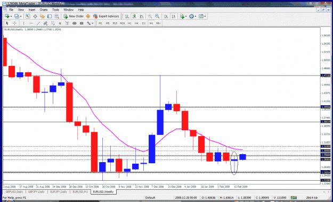Image resolution: width=333 pixels, height=202 pixels.
Task: Select the Vertical Line drawing tool
Action: pyautogui.click(x=23, y=23)
